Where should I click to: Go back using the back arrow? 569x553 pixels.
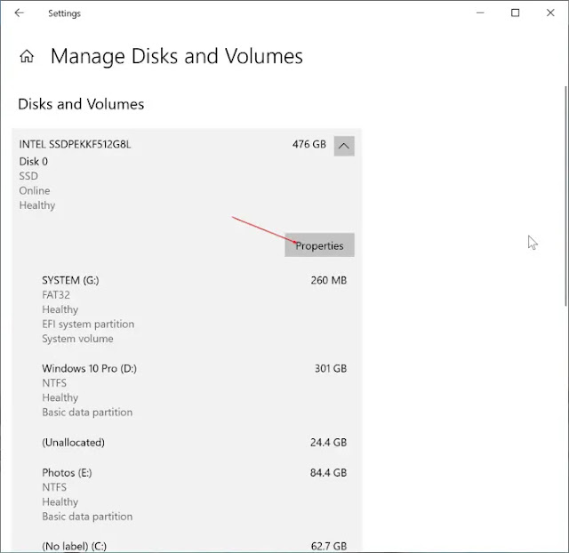[20, 13]
